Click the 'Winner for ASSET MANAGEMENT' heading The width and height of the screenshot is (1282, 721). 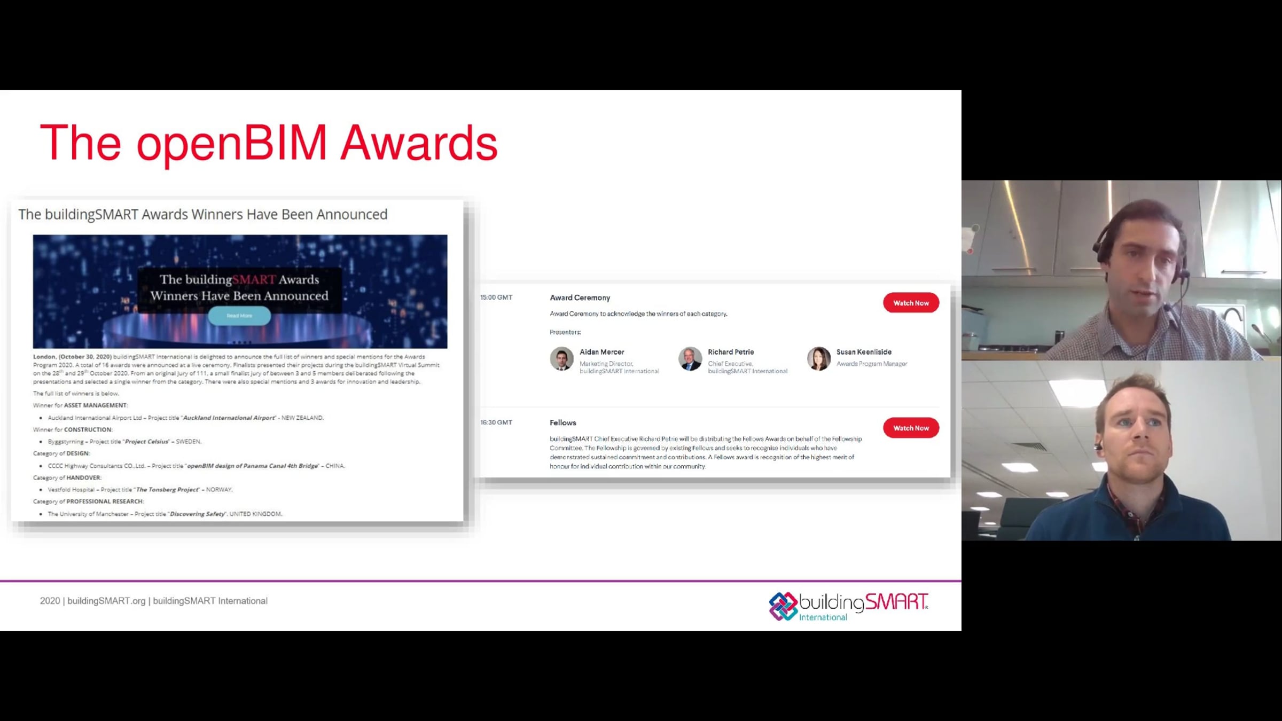(81, 405)
